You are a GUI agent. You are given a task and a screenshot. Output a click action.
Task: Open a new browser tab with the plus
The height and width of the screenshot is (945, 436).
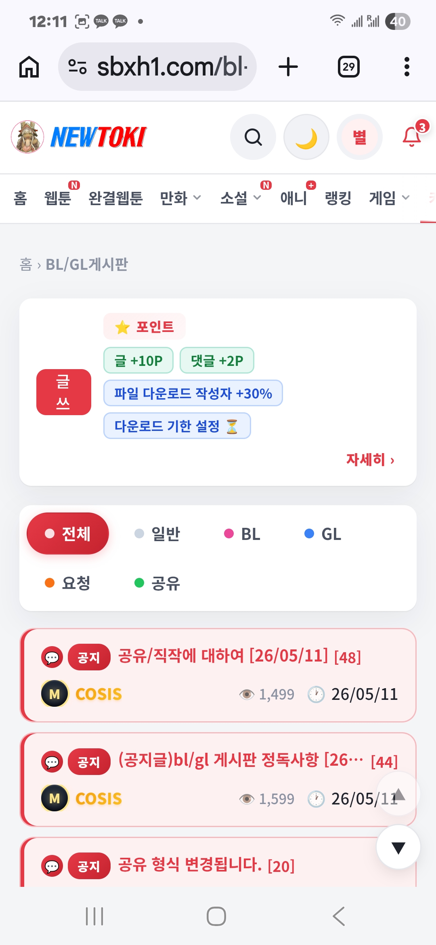288,67
